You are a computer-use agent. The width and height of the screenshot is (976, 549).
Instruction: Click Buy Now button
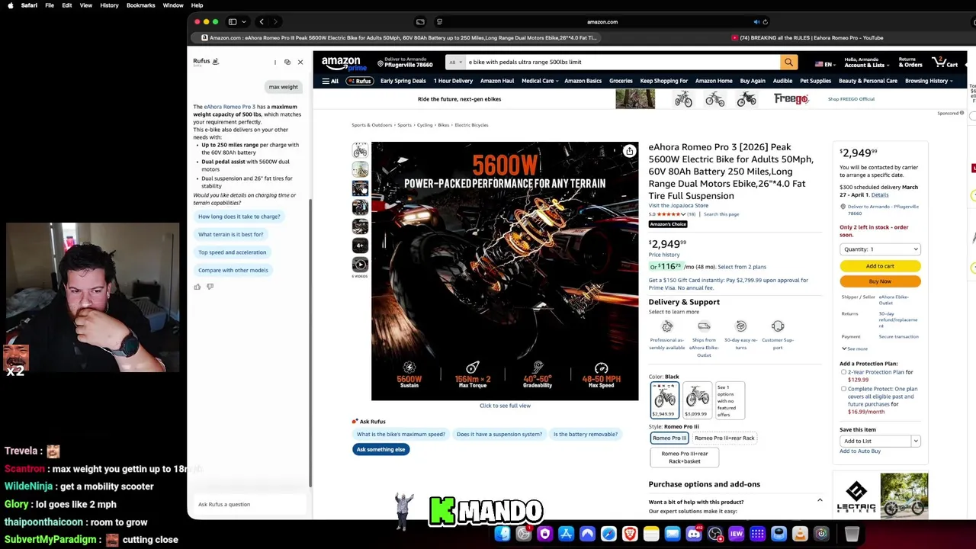coord(880,281)
